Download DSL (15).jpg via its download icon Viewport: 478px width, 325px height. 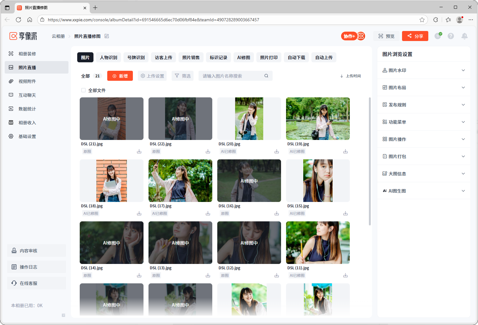(x=345, y=214)
